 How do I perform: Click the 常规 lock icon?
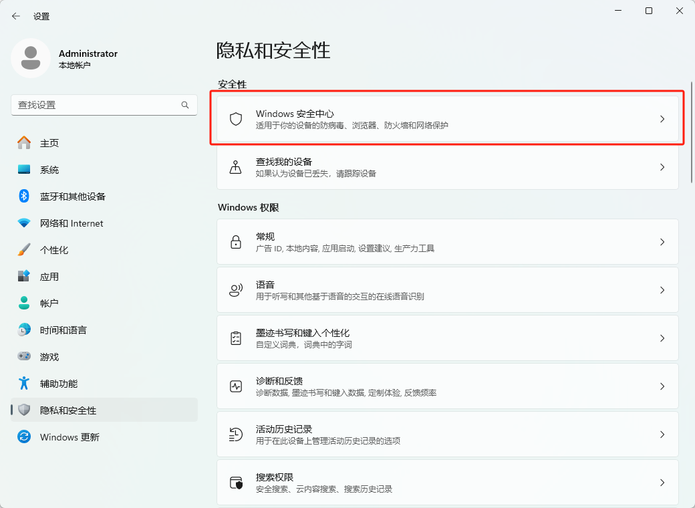point(235,242)
